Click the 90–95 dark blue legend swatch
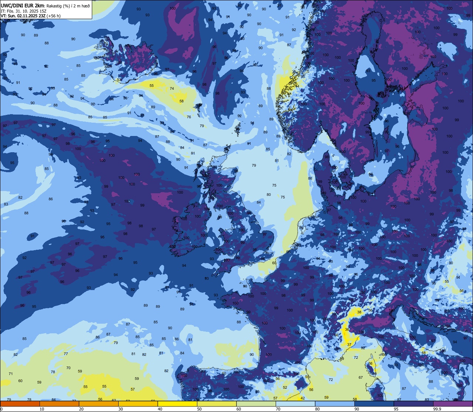 coord(374,404)
